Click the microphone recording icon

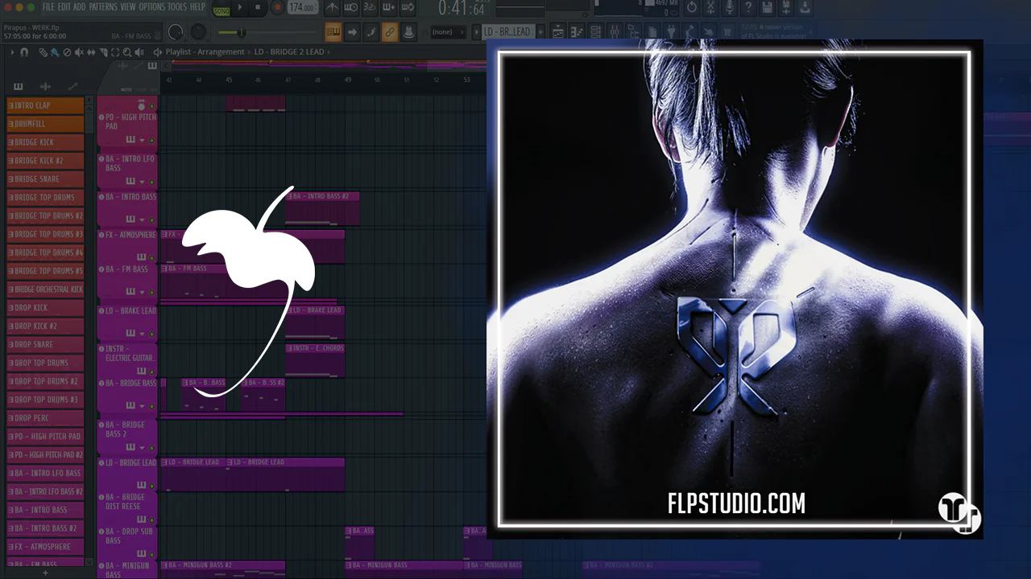coord(731,8)
